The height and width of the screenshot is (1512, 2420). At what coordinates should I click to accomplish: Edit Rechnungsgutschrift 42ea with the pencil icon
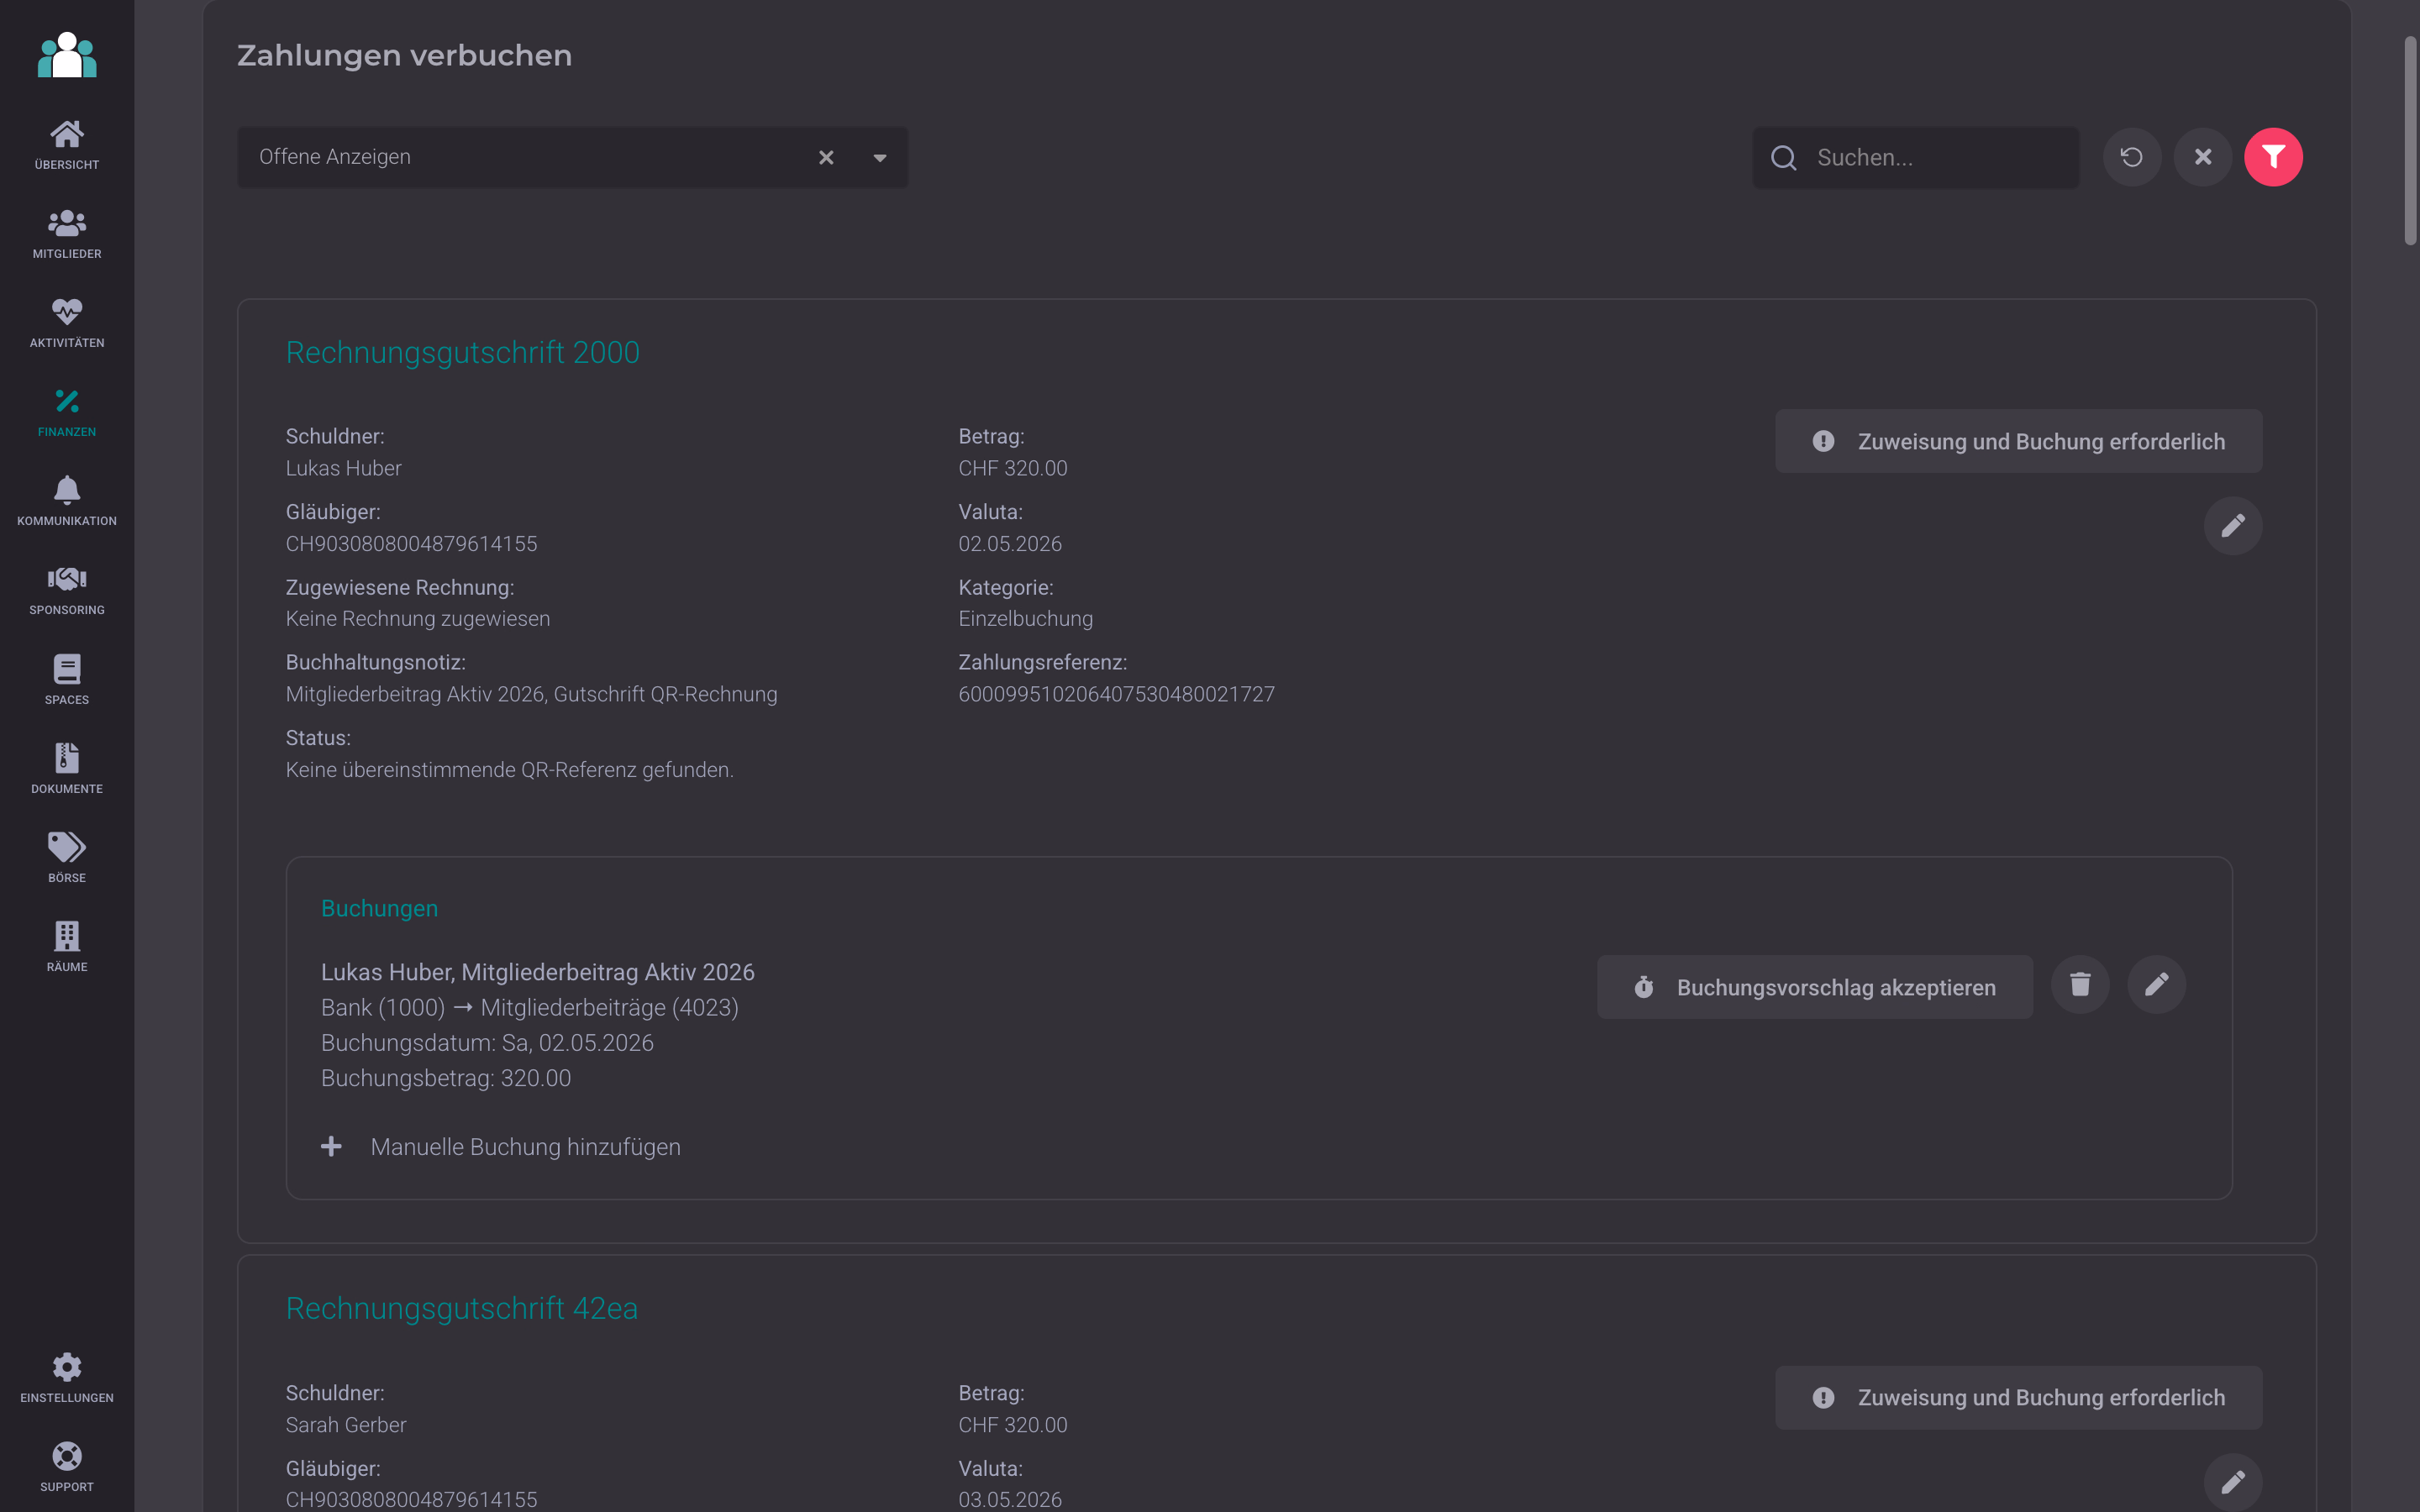(2233, 1482)
